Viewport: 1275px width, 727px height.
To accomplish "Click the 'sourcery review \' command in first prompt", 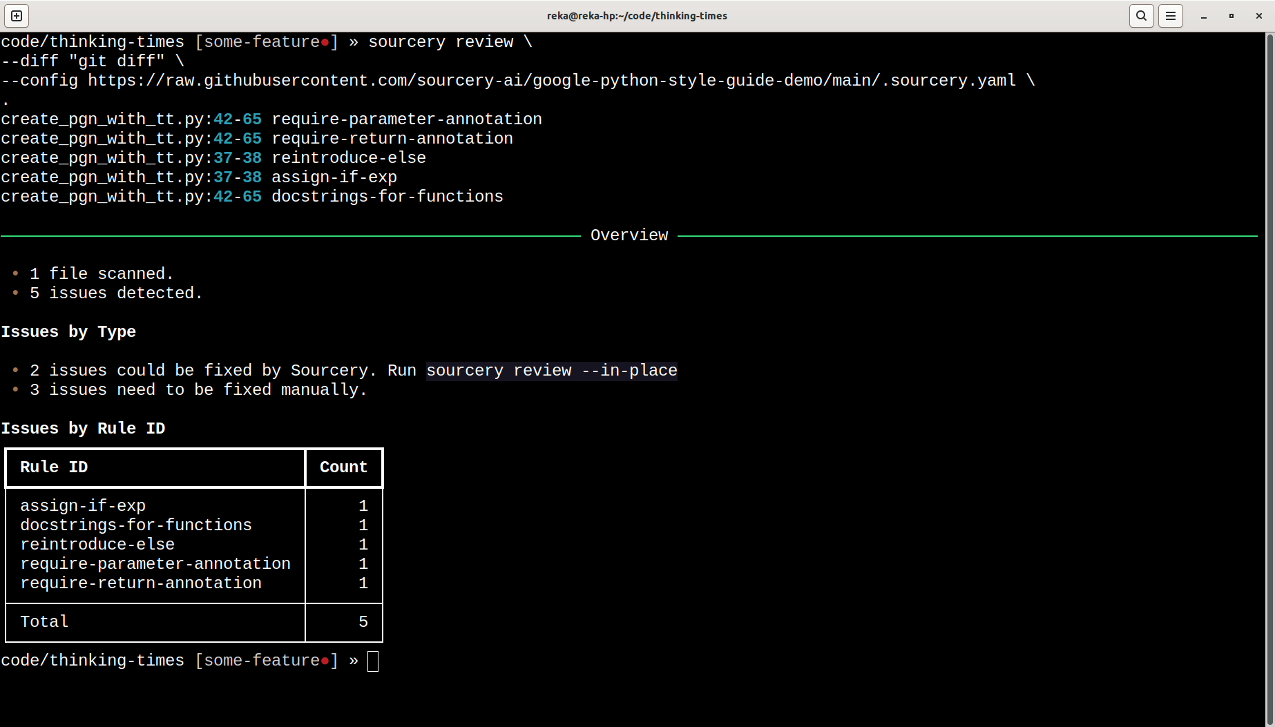I will pos(450,42).
